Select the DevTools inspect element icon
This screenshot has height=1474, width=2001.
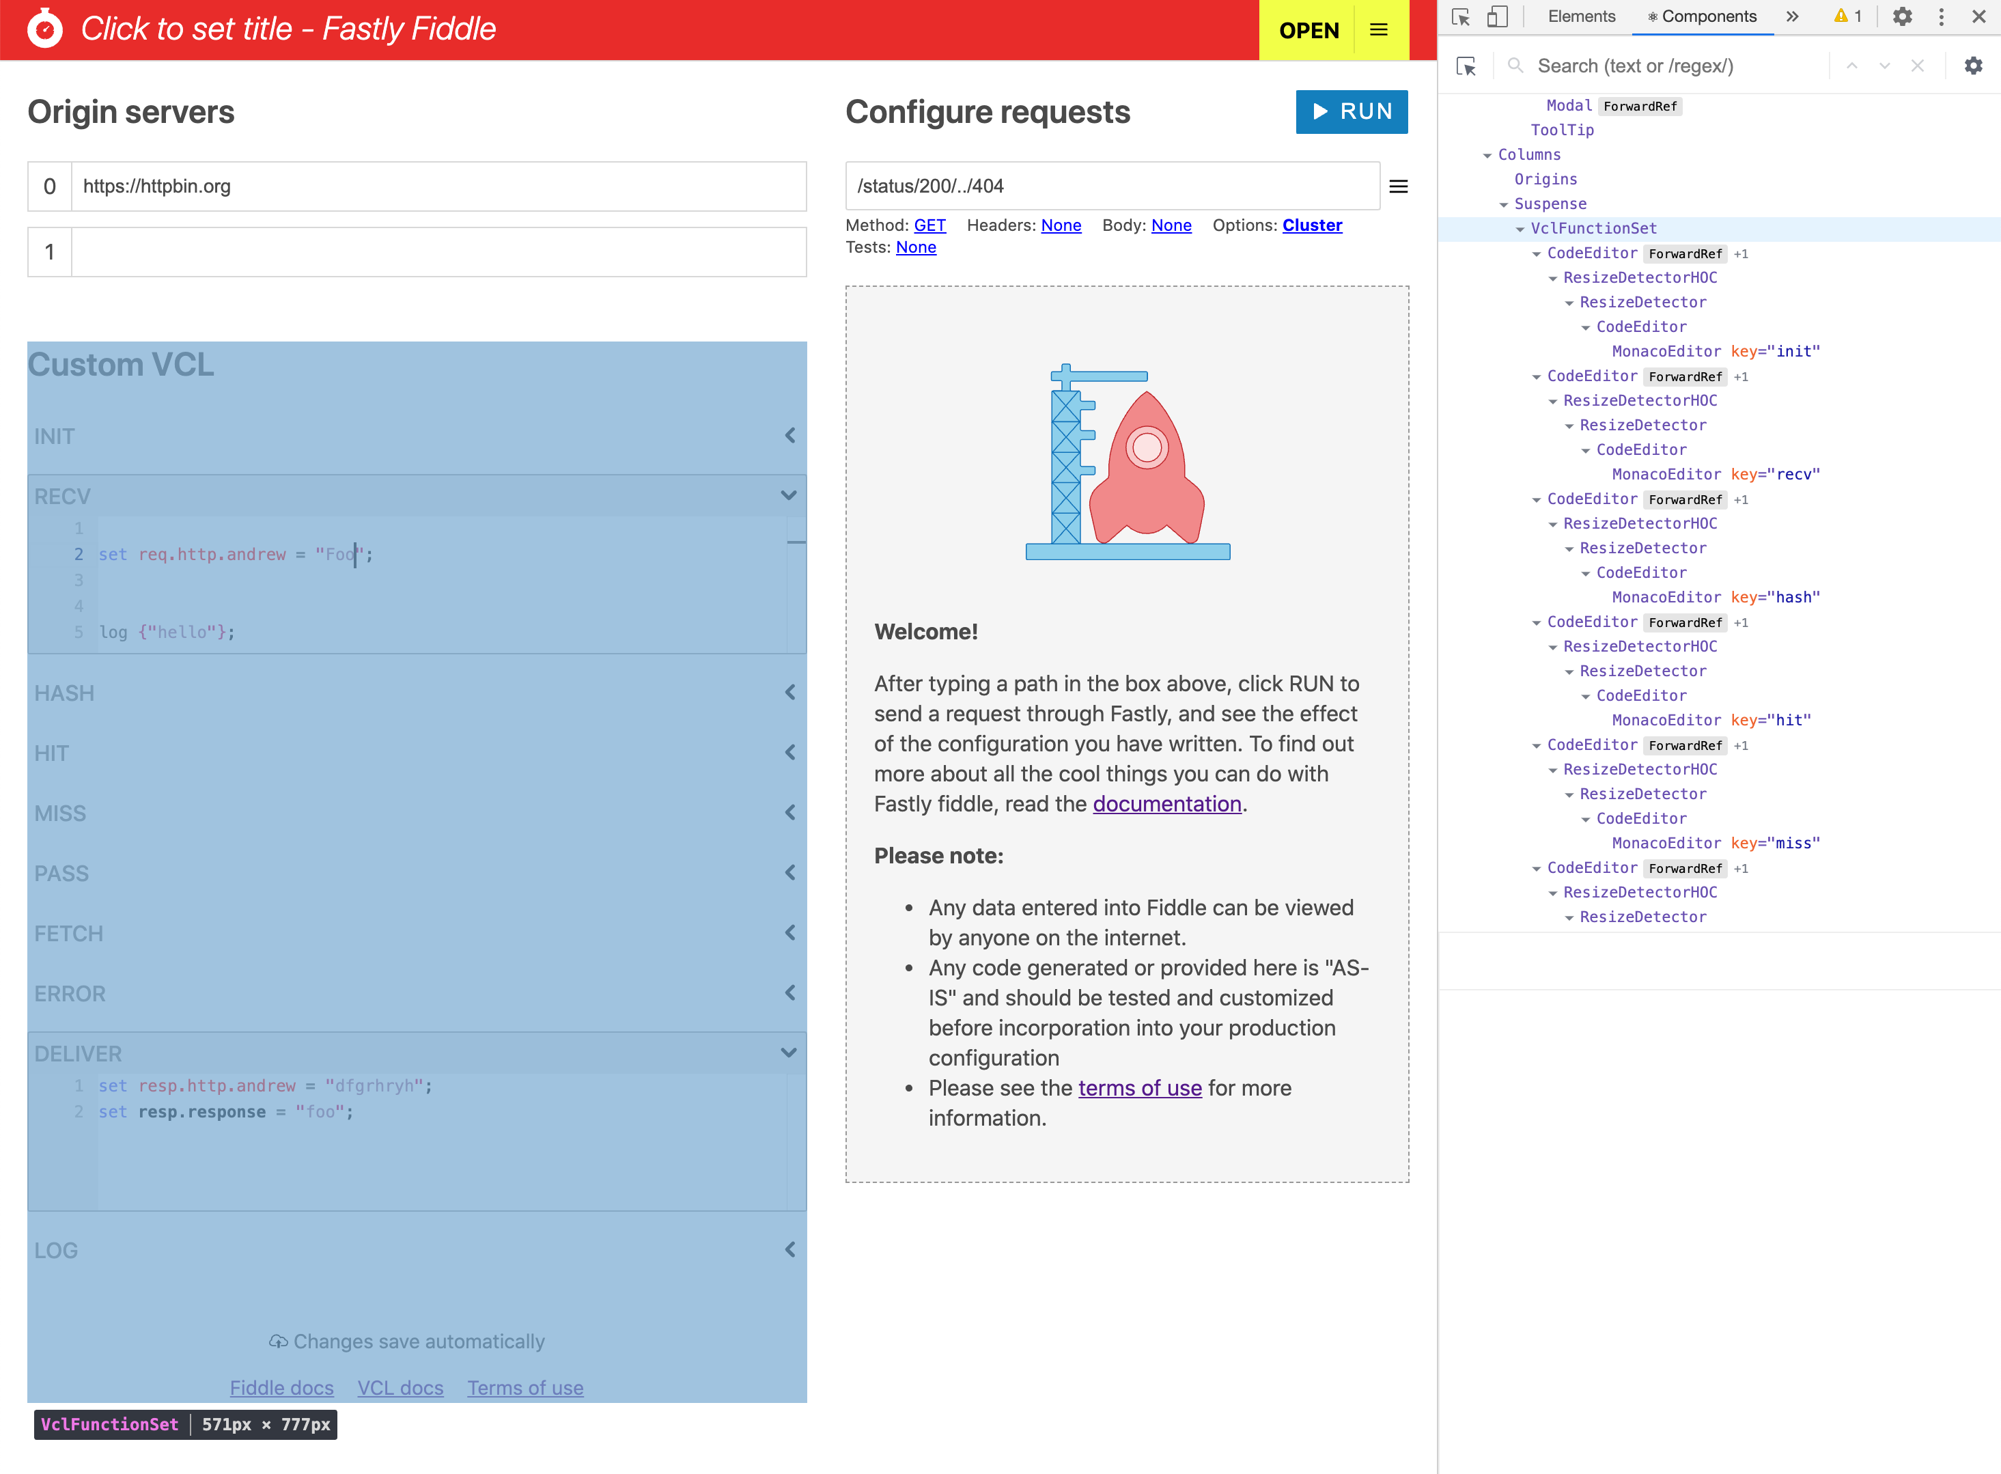pyautogui.click(x=1461, y=16)
